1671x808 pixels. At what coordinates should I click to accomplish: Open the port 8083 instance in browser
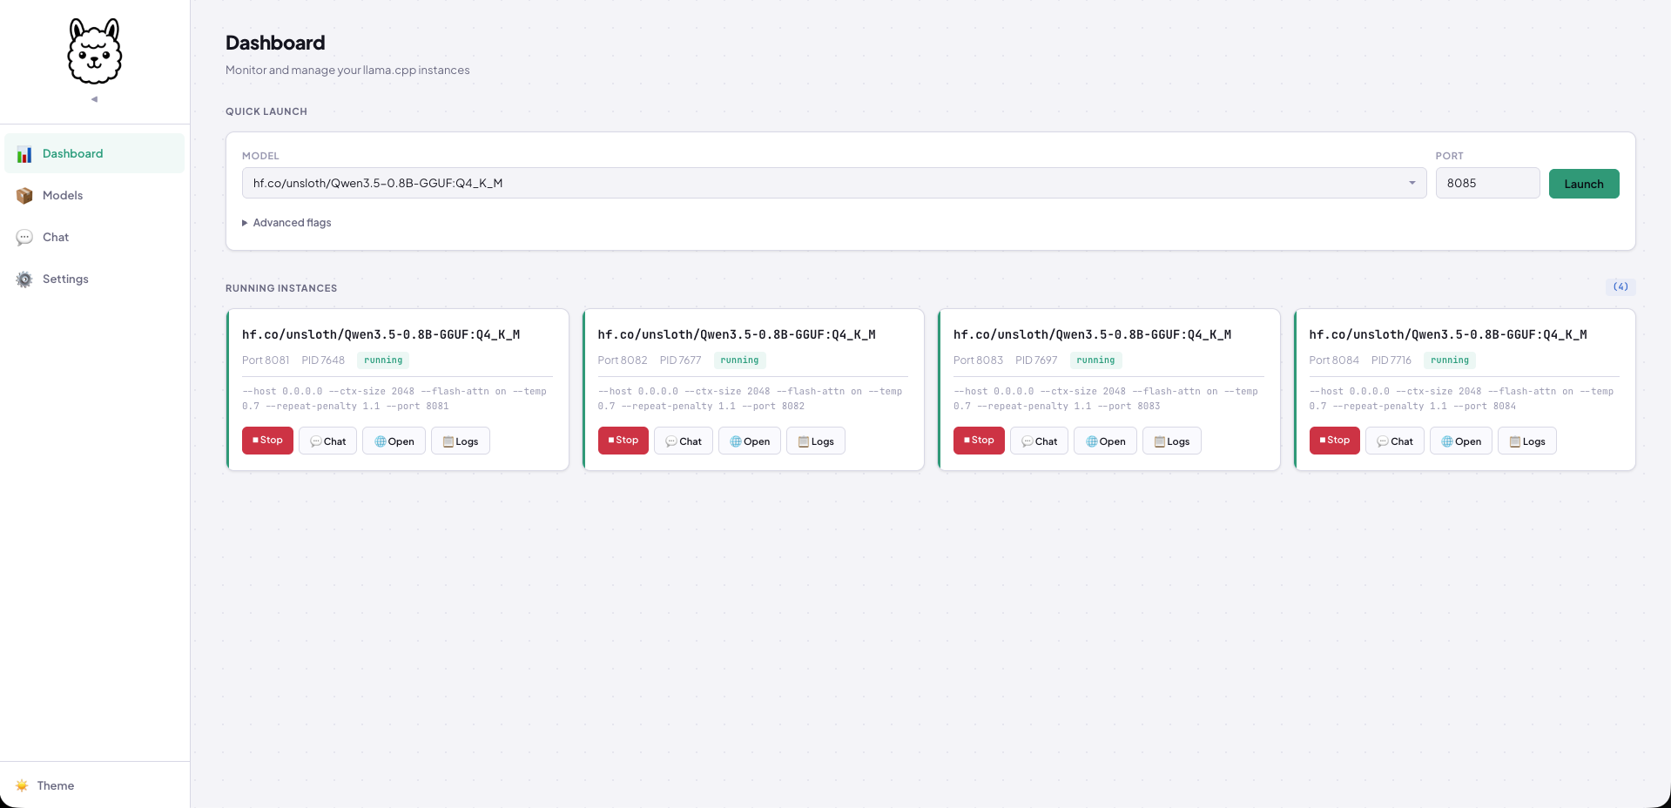pyautogui.click(x=1106, y=441)
